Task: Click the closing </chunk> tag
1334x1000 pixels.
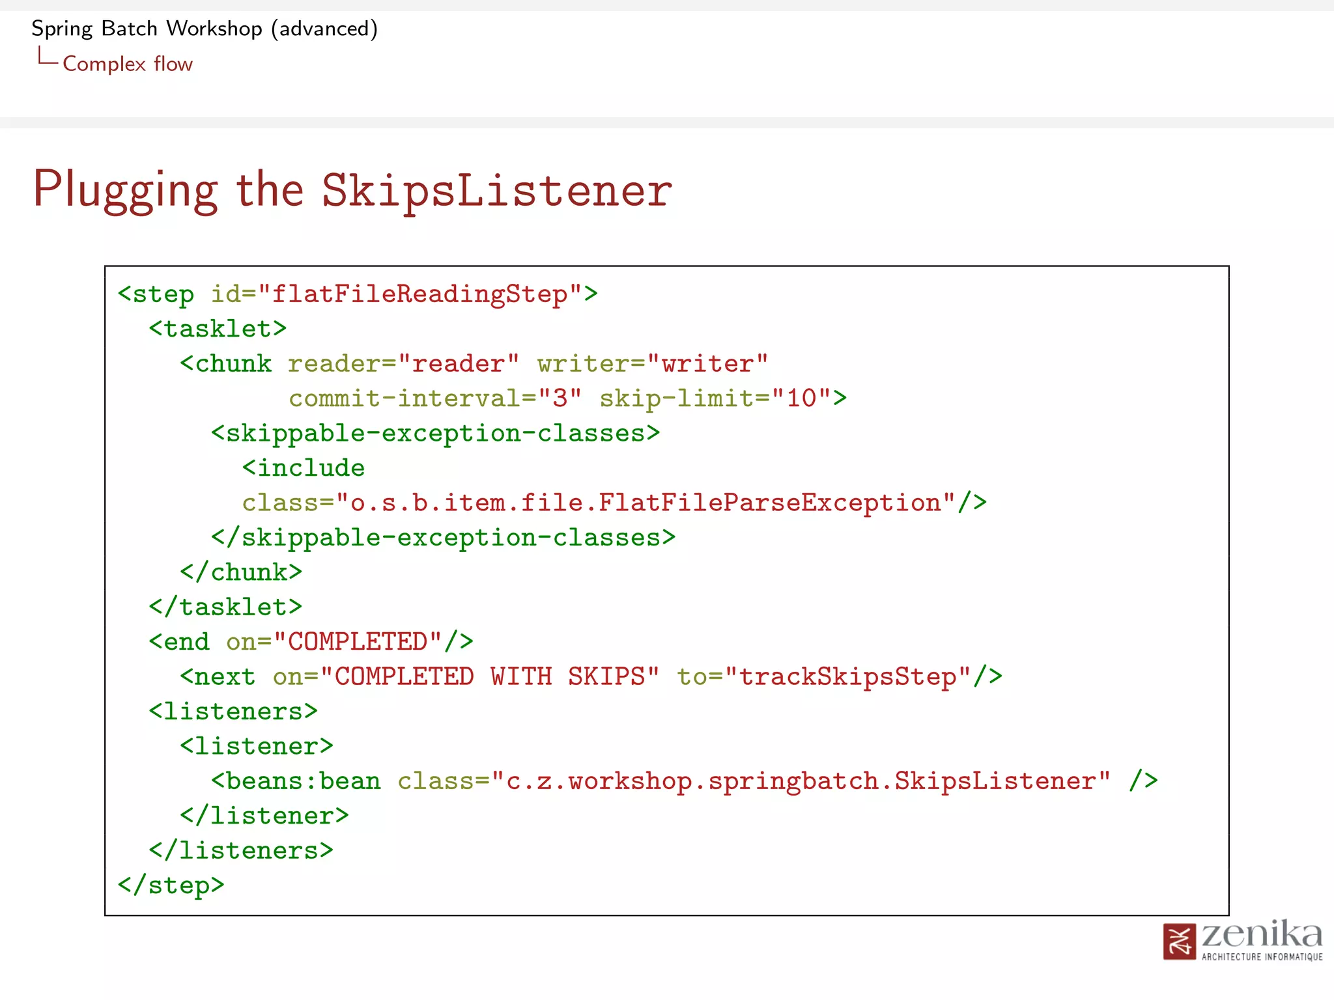Action: [241, 572]
